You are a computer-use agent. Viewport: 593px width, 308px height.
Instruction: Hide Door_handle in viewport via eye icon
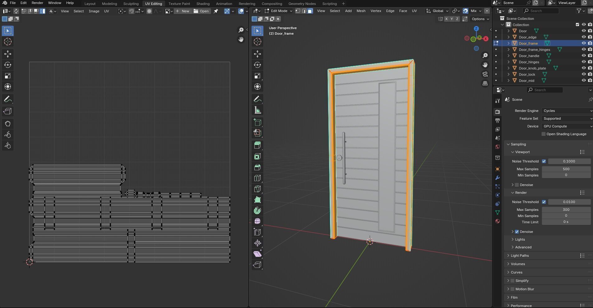point(584,56)
